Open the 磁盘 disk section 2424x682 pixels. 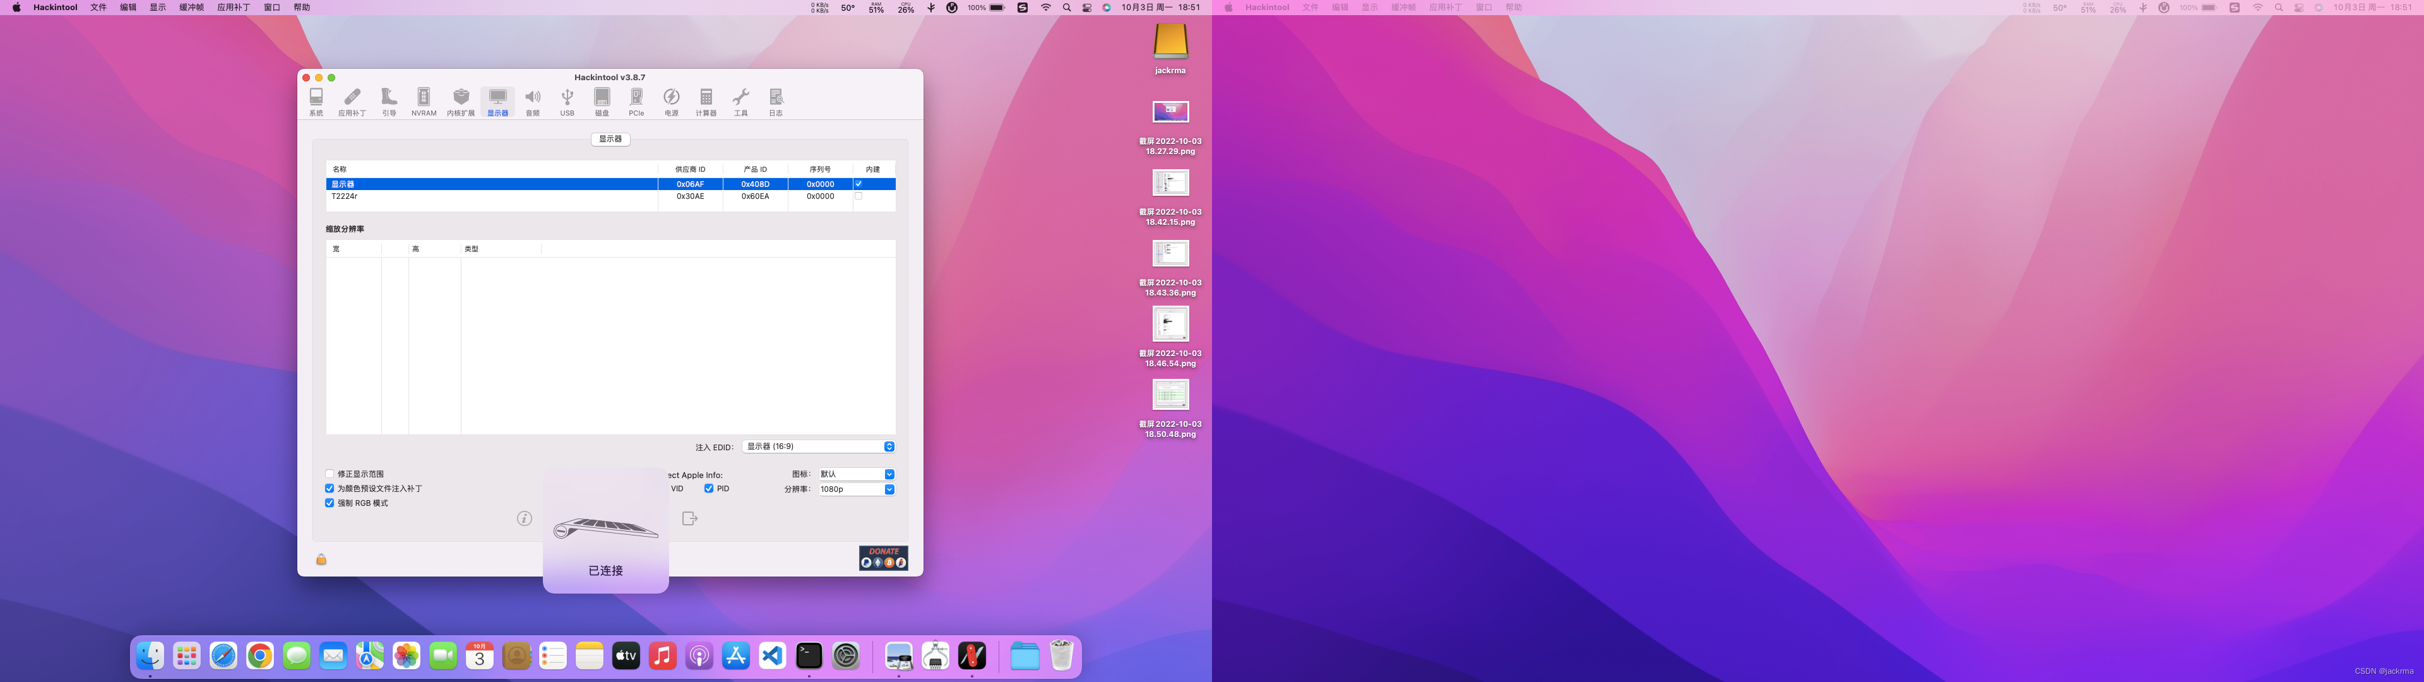coord(602,102)
